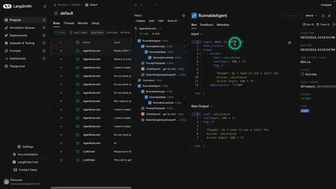Open the YAML format selector under Input
This screenshot has height=189, width=336.
pos(199,93)
